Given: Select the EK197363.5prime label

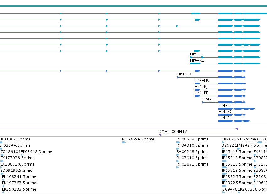Looking at the screenshot, I should click(19, 183).
